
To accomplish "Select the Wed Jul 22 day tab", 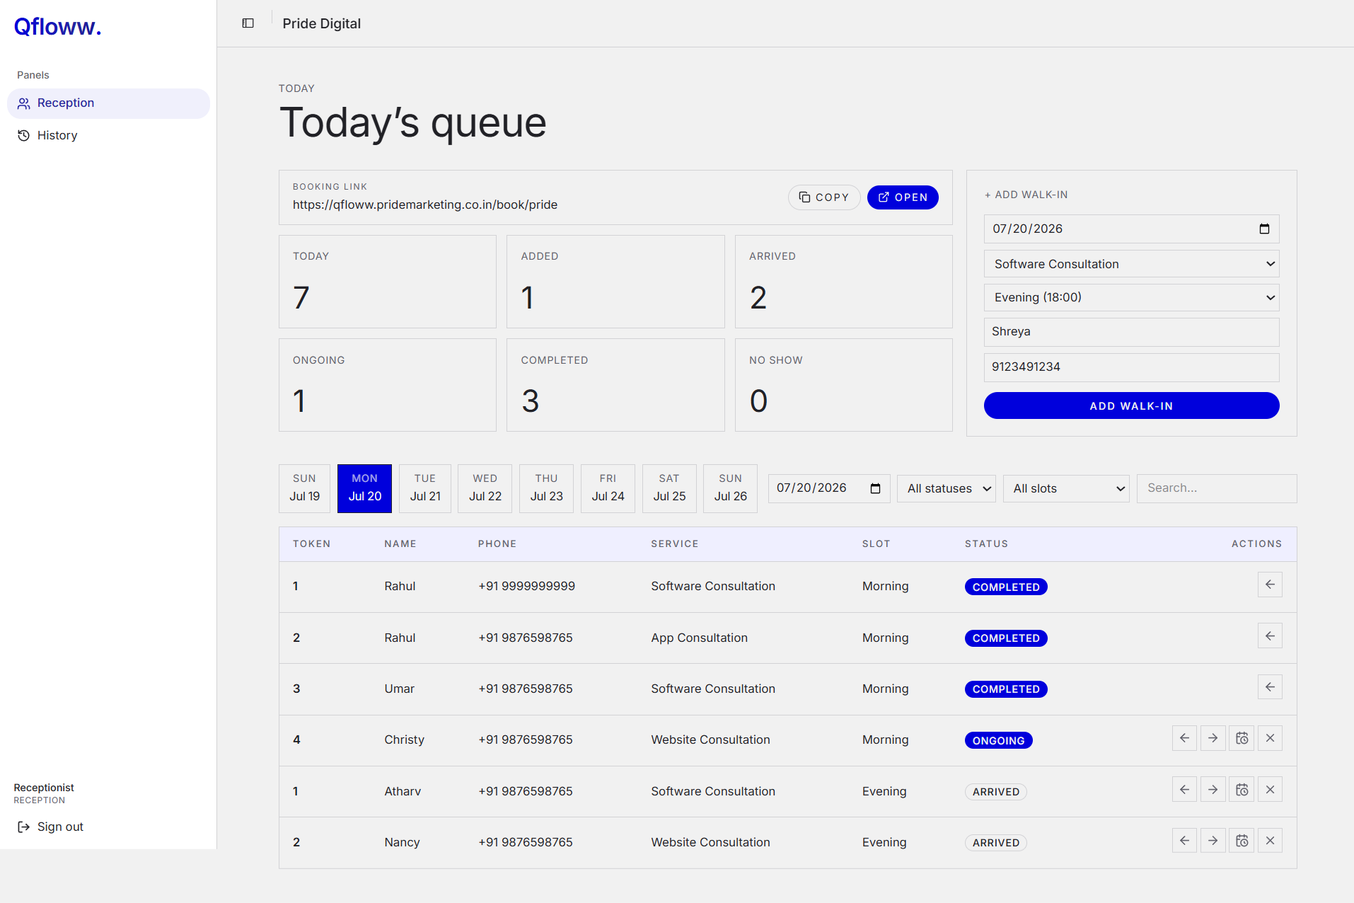I will pos(485,488).
